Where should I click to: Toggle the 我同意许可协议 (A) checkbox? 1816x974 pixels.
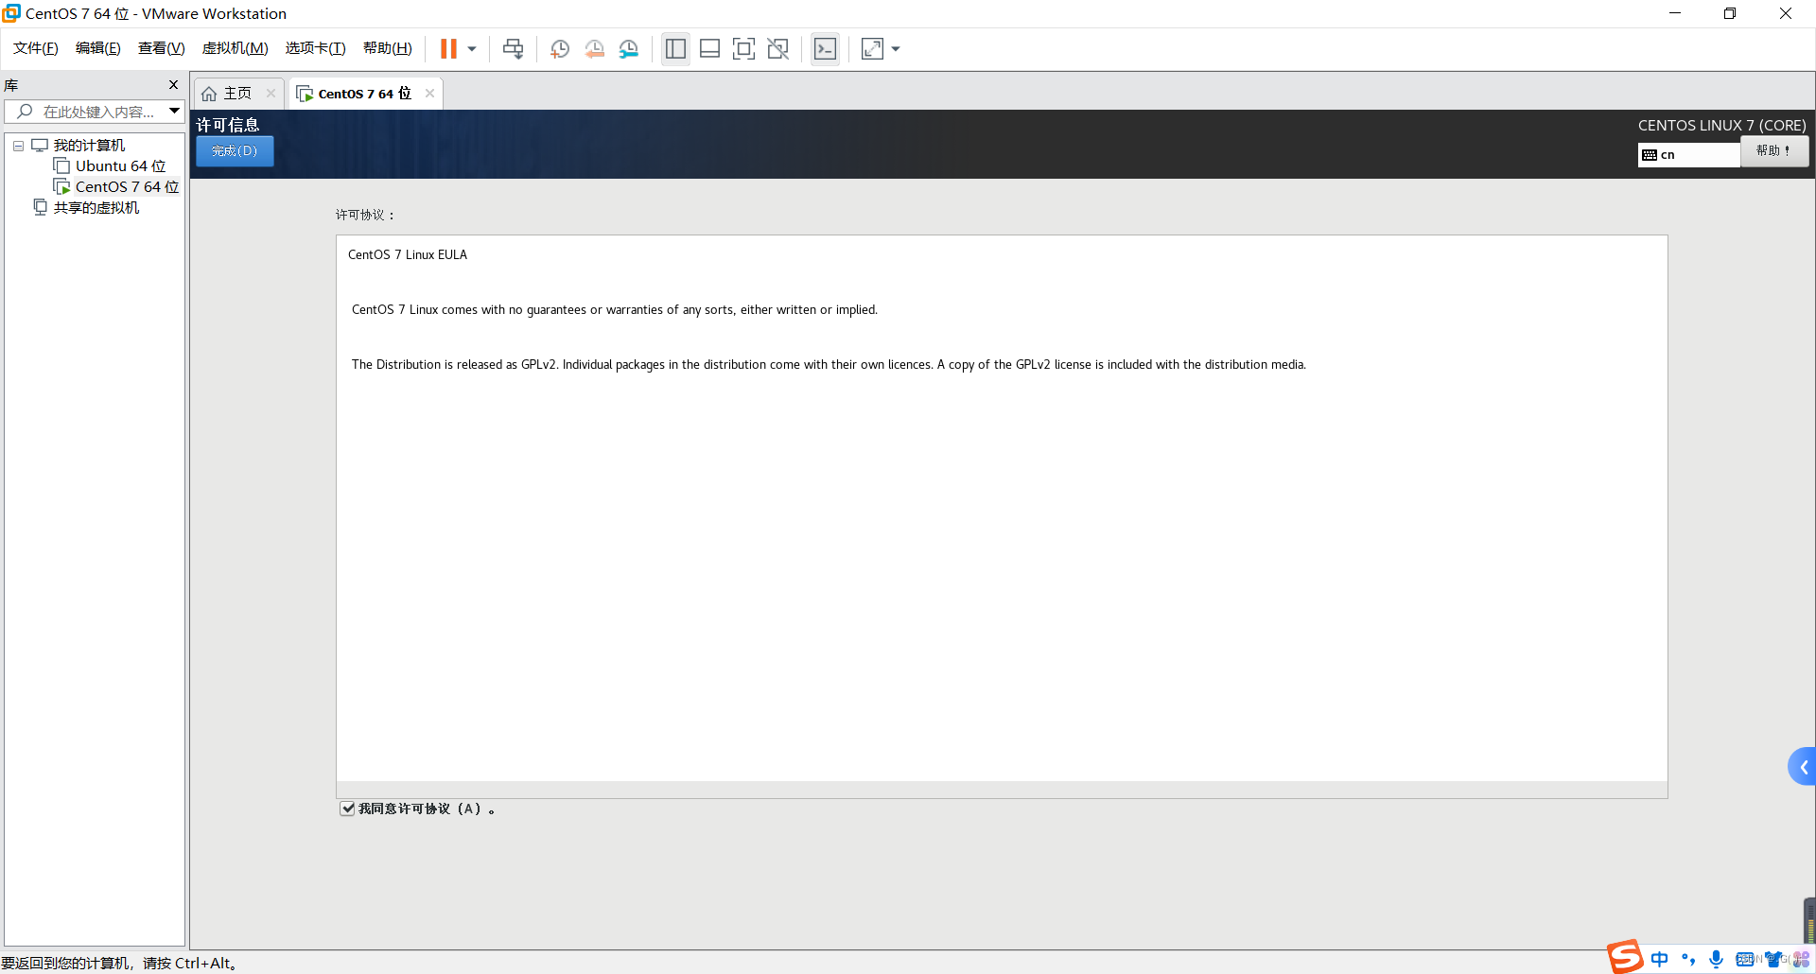click(348, 809)
